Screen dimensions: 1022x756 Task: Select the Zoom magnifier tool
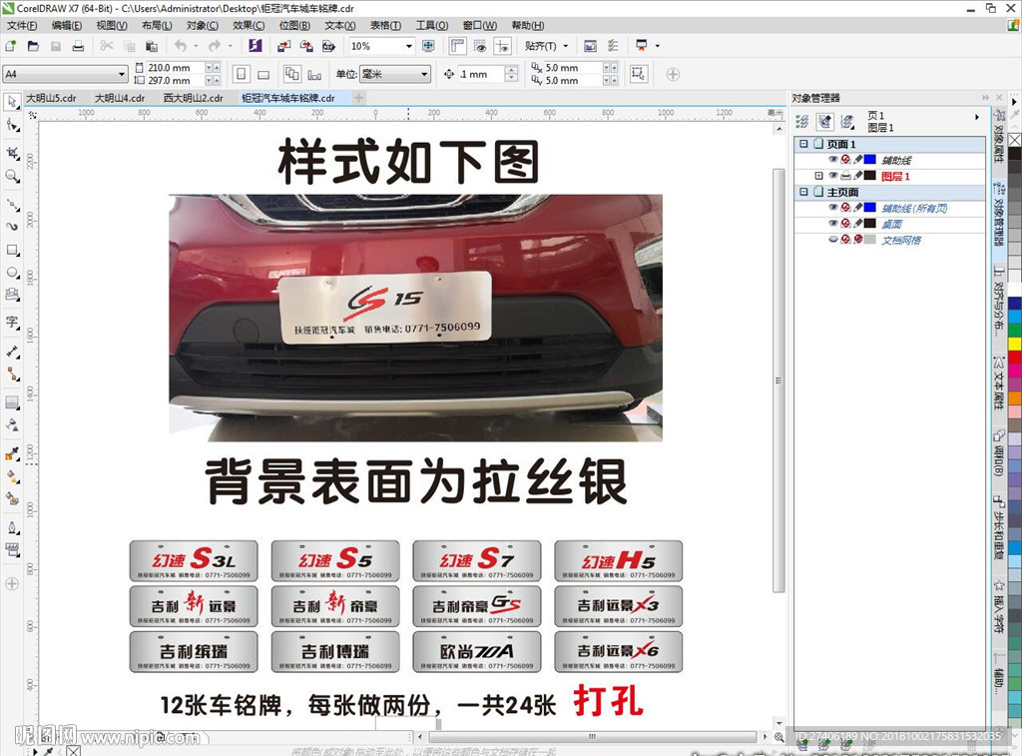pyautogui.click(x=12, y=176)
